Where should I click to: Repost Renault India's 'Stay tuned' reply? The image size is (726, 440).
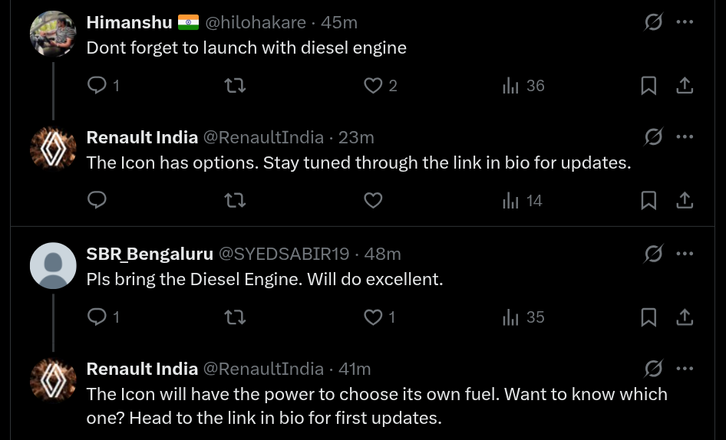coord(234,201)
